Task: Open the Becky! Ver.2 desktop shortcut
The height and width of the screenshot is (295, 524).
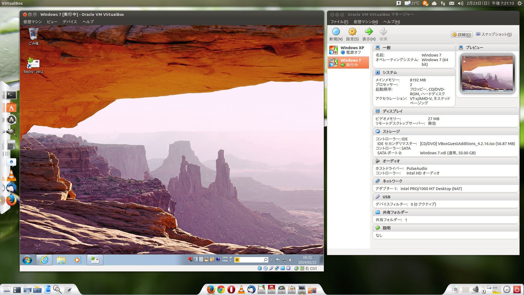Action: tap(33, 65)
